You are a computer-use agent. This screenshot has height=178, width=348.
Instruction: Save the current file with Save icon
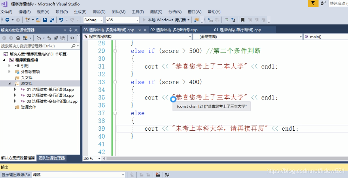[x=45, y=20]
